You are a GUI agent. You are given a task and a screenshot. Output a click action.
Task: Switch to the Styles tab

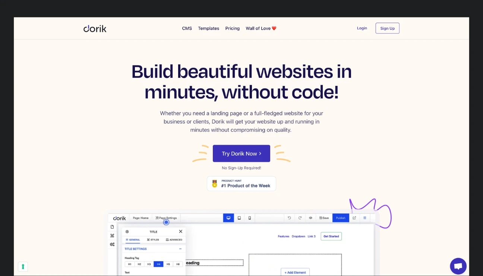pyautogui.click(x=153, y=240)
